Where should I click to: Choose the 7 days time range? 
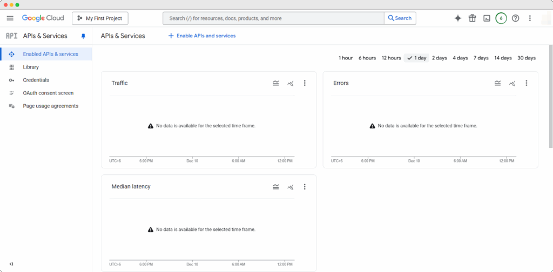[x=481, y=58]
